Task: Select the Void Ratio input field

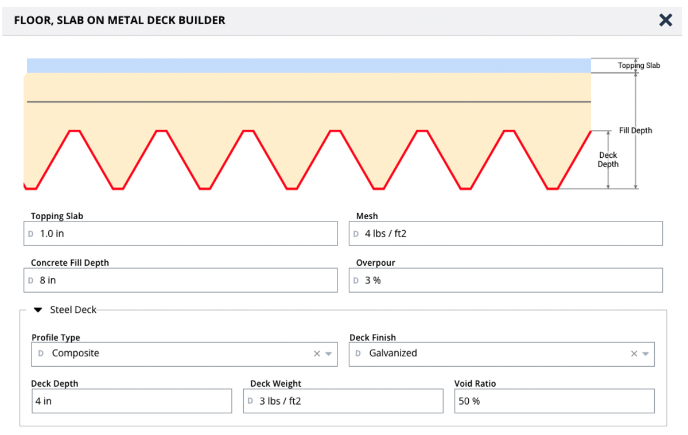Action: tap(554, 401)
